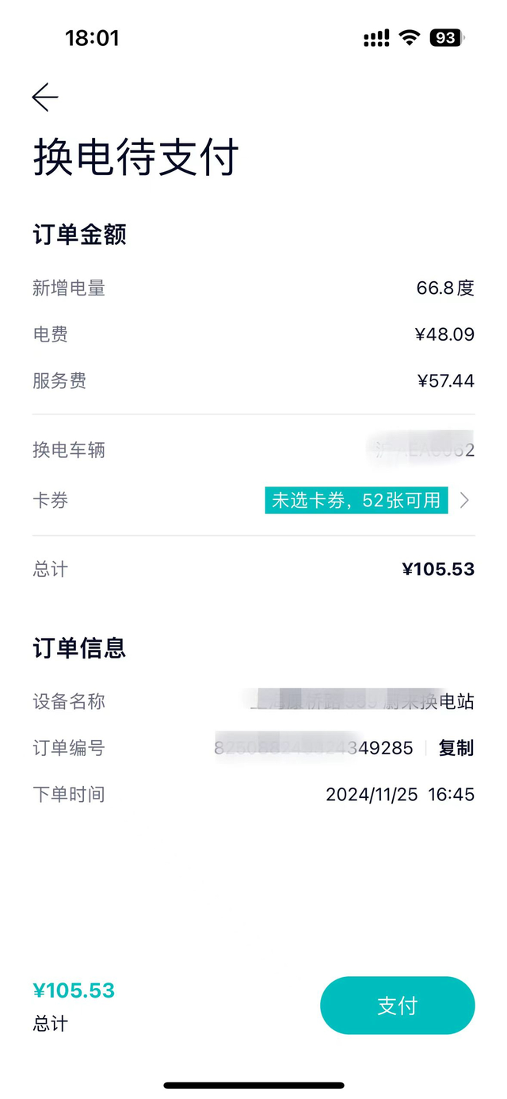Expand coupon selection chevron arrow

pyautogui.click(x=465, y=500)
